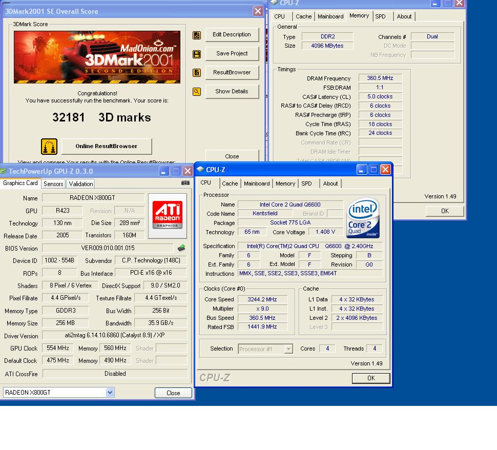Click the Online ResultBrowser yellow icon
This screenshot has width=497, height=450.
click(49, 147)
